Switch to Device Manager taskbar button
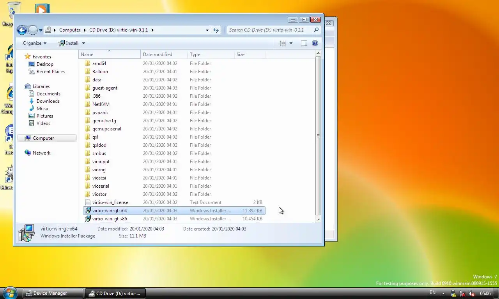This screenshot has height=299, width=499. pyautogui.click(x=53, y=293)
